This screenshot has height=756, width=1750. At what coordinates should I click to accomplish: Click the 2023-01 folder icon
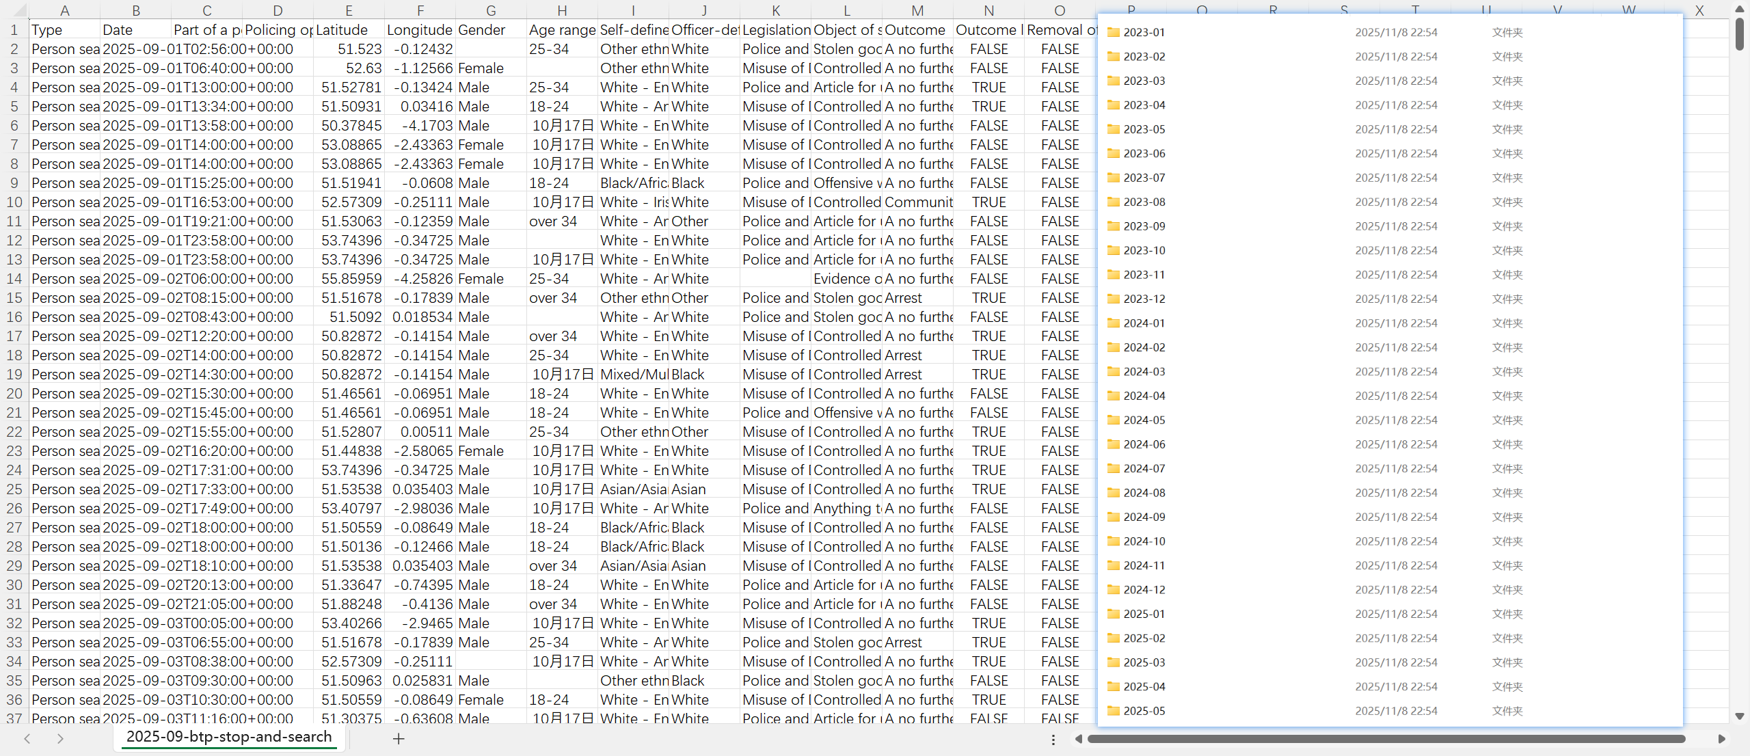pyautogui.click(x=1114, y=32)
